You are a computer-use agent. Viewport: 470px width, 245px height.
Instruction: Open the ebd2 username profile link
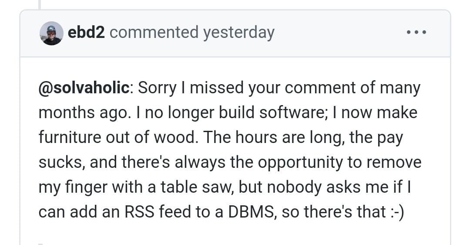click(x=87, y=32)
